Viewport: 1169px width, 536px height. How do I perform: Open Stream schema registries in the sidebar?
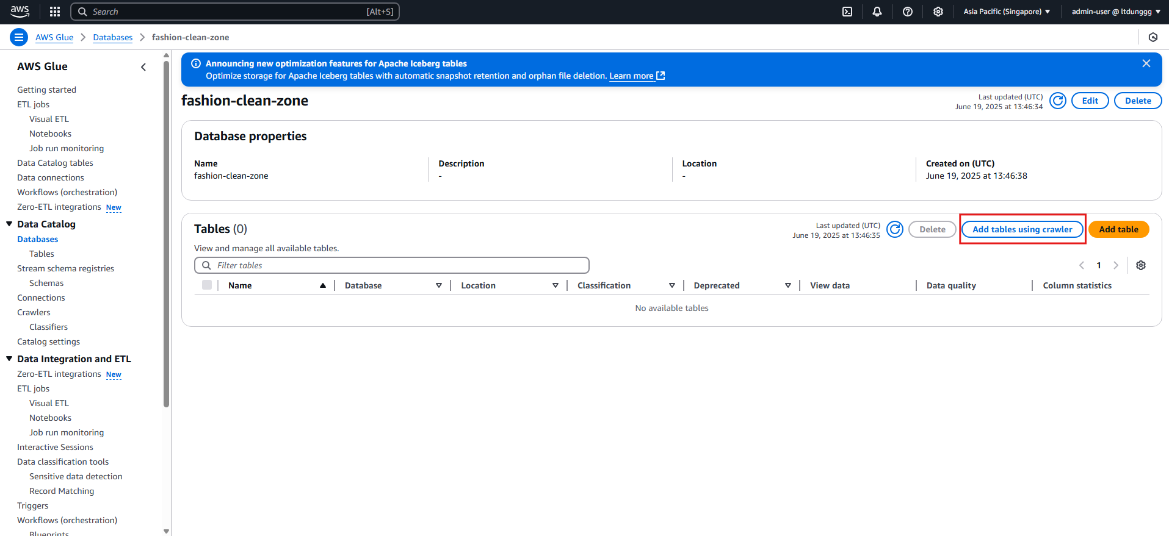coord(66,268)
